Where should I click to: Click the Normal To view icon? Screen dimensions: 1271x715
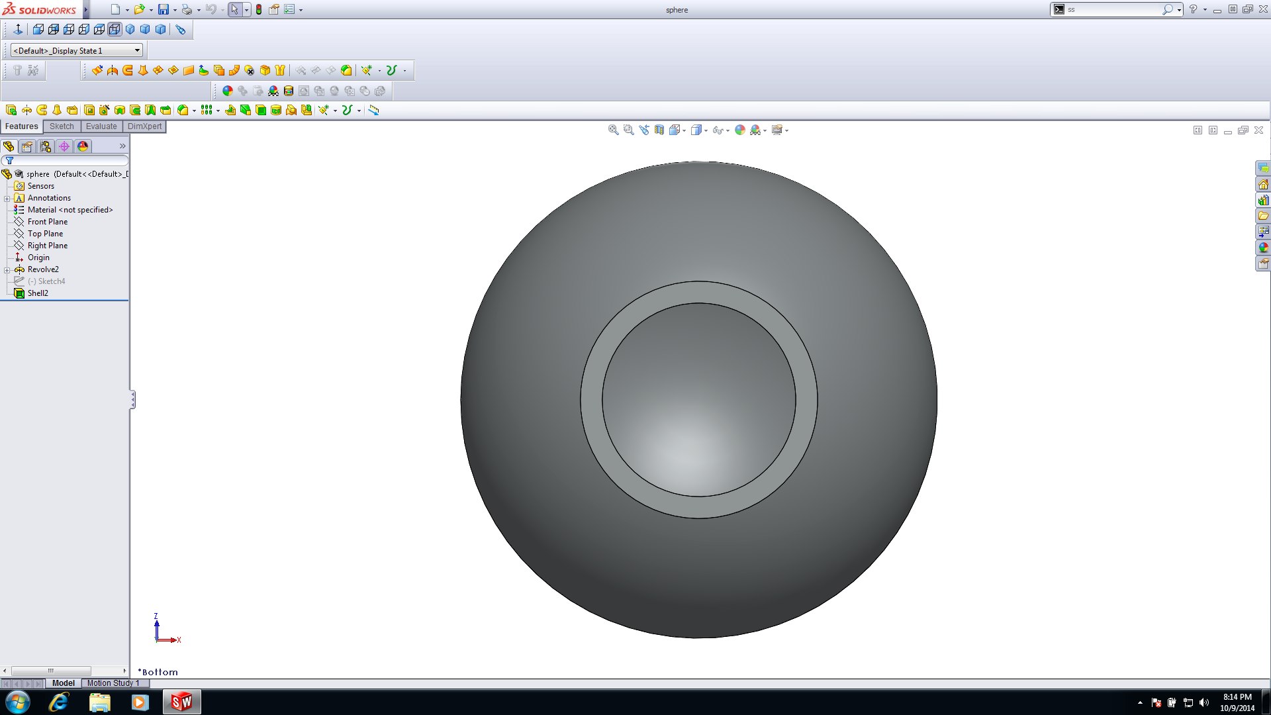pos(18,29)
